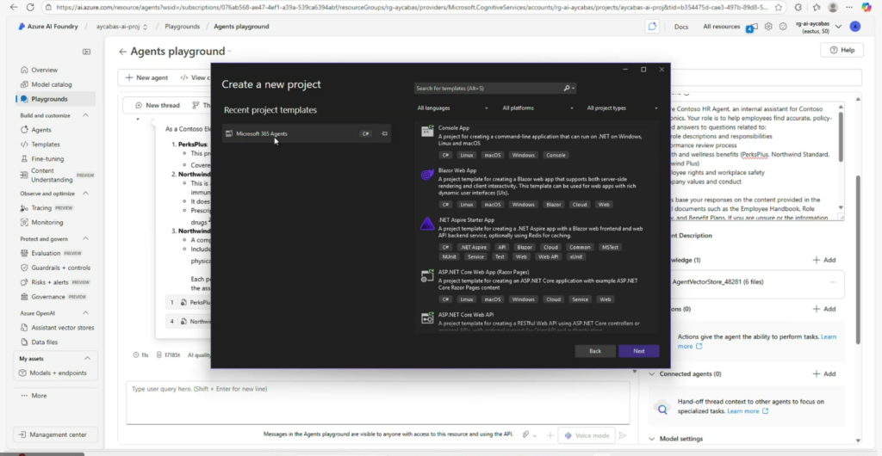Screen dimensions: 882x456
Task: Click All resources link
Action: [x=721, y=27]
